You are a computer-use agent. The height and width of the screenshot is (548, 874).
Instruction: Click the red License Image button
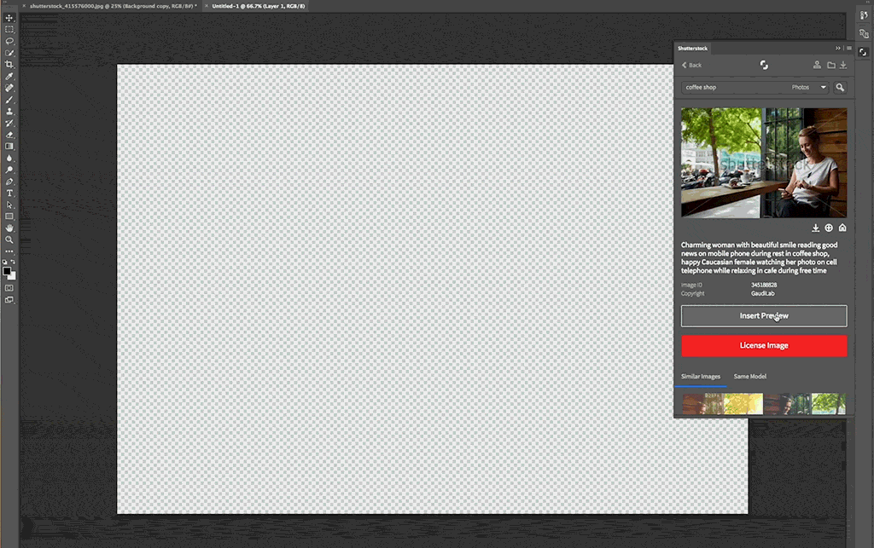(x=764, y=345)
